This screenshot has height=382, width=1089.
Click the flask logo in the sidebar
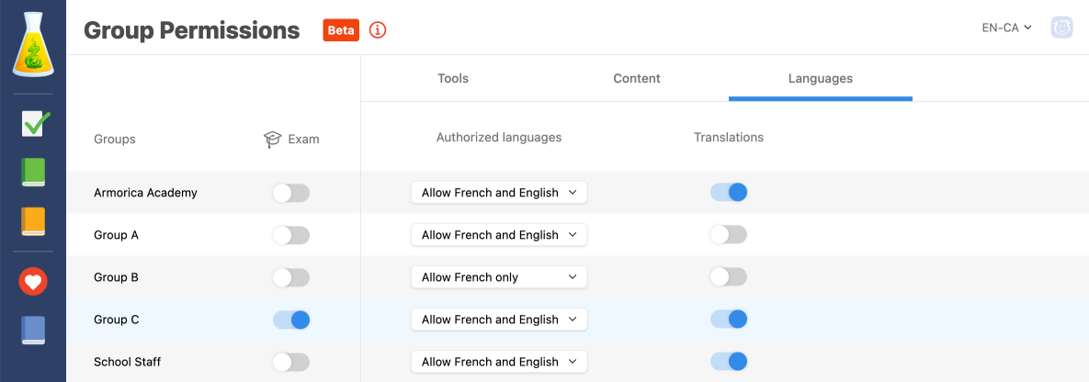[x=33, y=44]
